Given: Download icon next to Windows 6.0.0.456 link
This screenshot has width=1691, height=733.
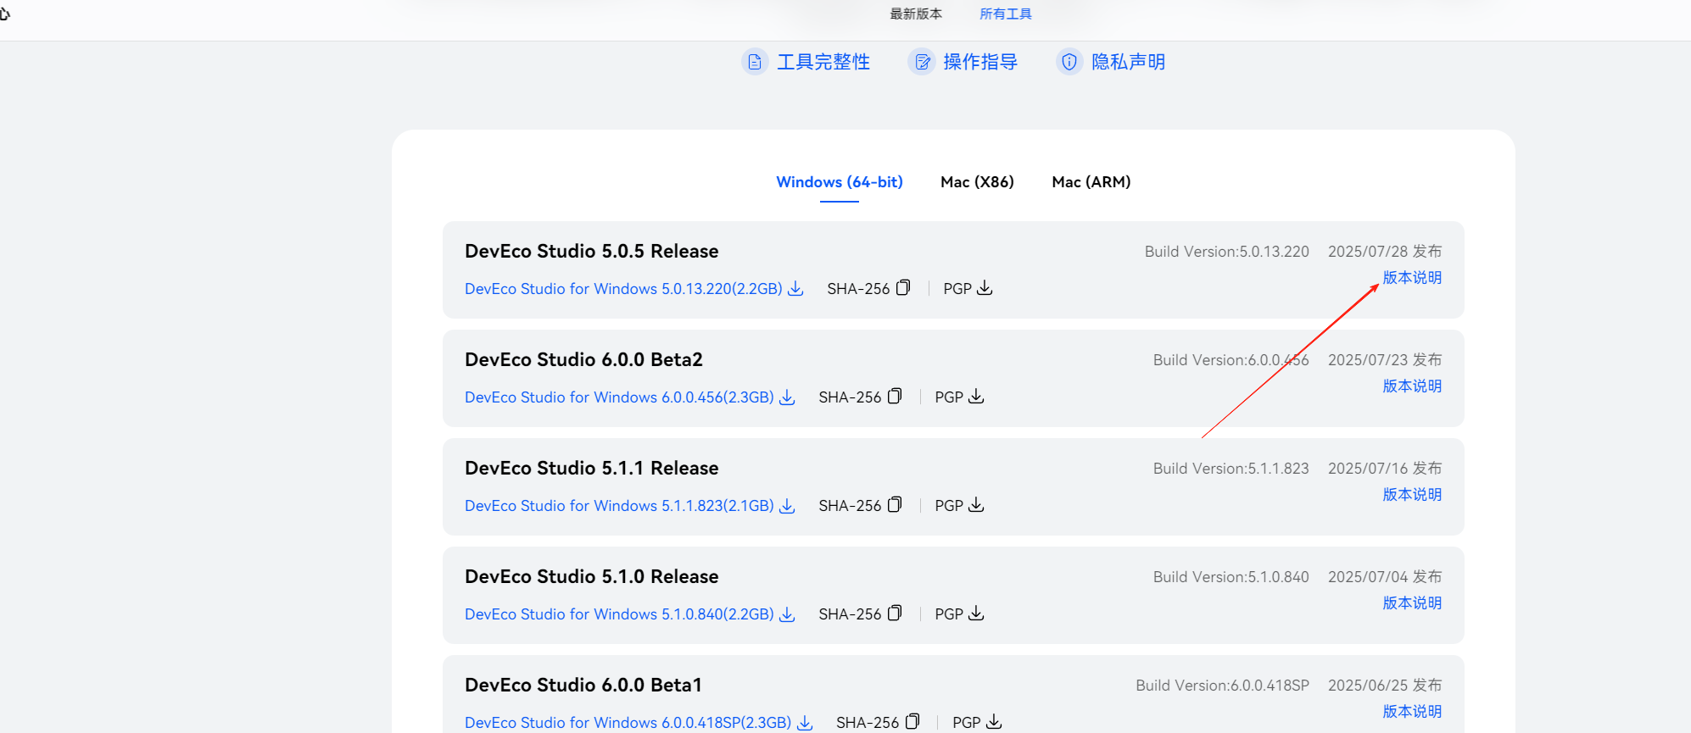Looking at the screenshot, I should 787,397.
